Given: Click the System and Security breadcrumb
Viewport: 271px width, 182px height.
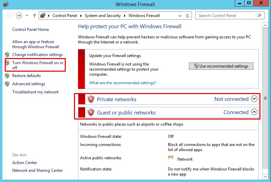Looking at the screenshot, I should click(103, 16).
